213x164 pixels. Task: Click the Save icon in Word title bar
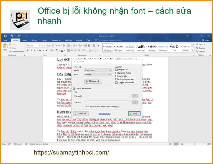pyautogui.click(x=6, y=36)
